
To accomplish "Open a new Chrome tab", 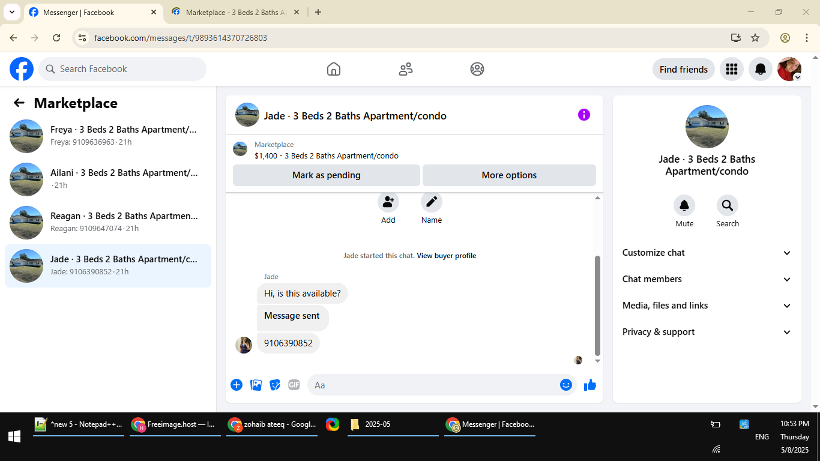I will [318, 12].
